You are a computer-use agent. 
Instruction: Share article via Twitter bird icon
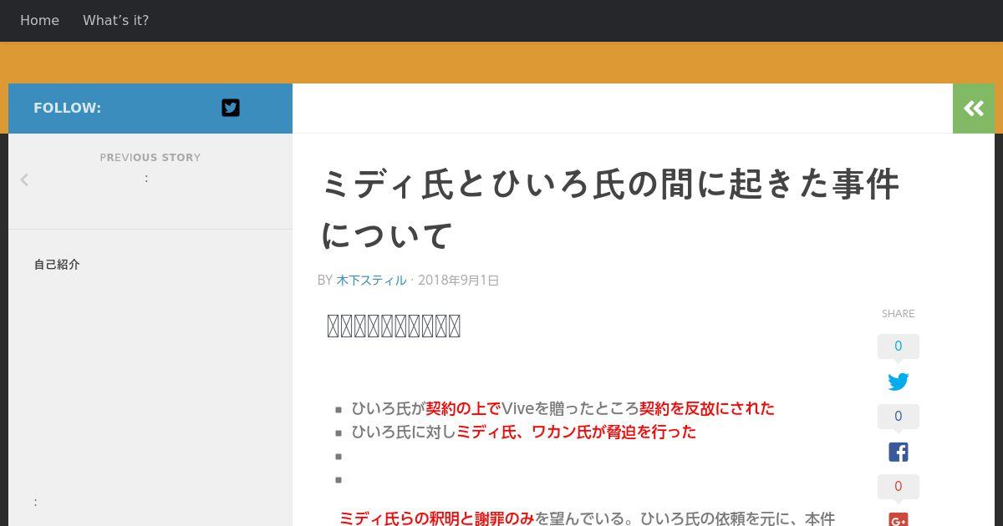click(899, 382)
